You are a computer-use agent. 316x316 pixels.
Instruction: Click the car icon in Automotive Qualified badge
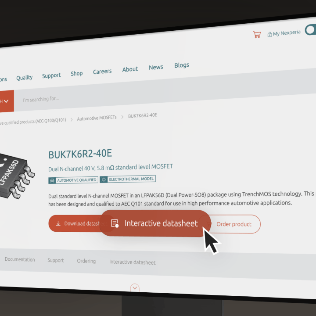point(52,180)
